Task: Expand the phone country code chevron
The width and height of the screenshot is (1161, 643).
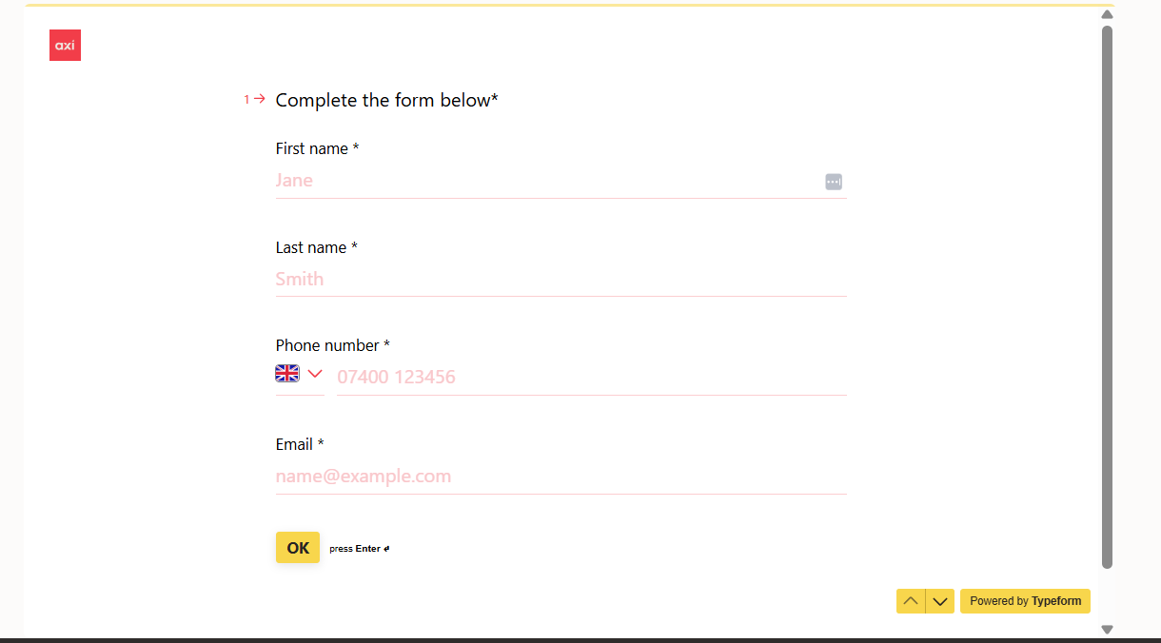Action: 315,373
